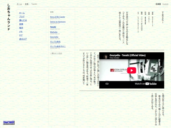The image size is (171, 128).
Task: Open the サンプル曲名その二 entry
Action: tap(58, 46)
